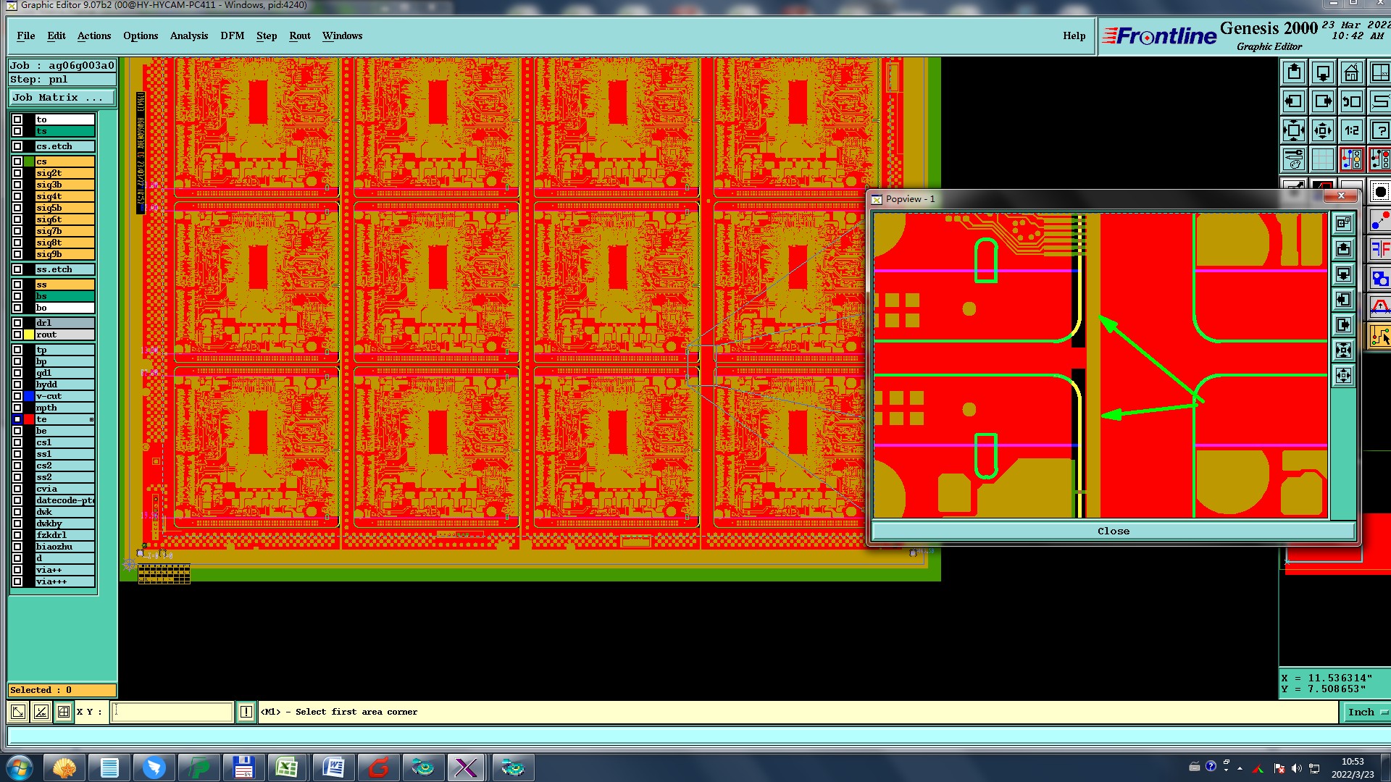Click the blue overlapping shapes icon
Screen dimensions: 1391x782
(1380, 278)
